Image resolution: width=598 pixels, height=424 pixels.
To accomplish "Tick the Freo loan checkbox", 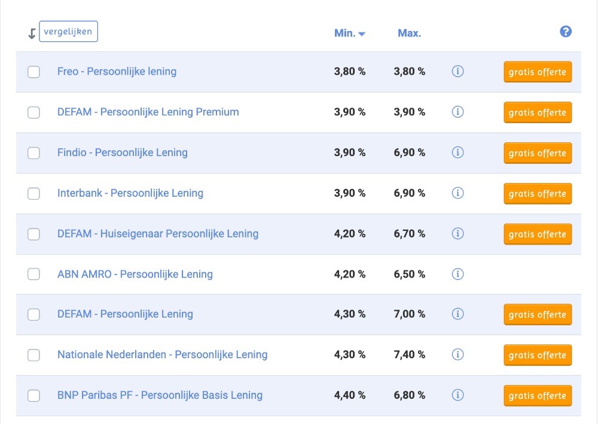I will click(34, 72).
